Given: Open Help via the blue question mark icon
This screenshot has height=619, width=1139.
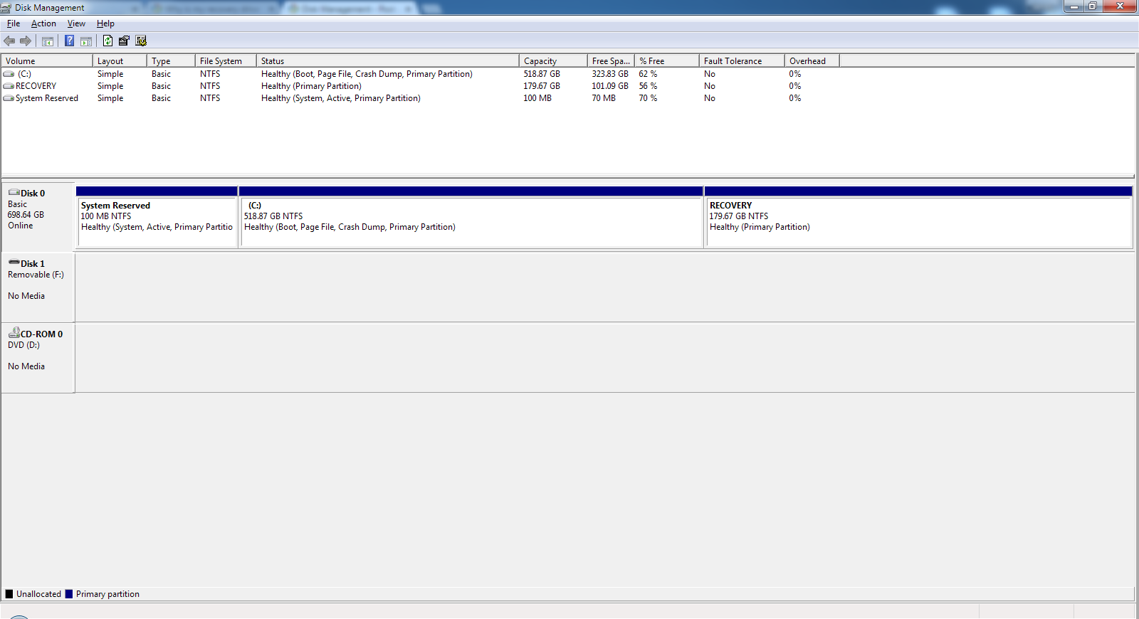Looking at the screenshot, I should pyautogui.click(x=69, y=41).
